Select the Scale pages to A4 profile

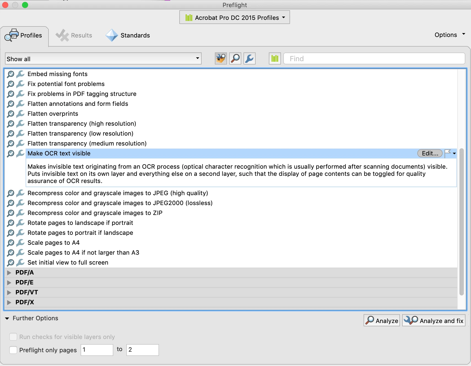(x=53, y=243)
